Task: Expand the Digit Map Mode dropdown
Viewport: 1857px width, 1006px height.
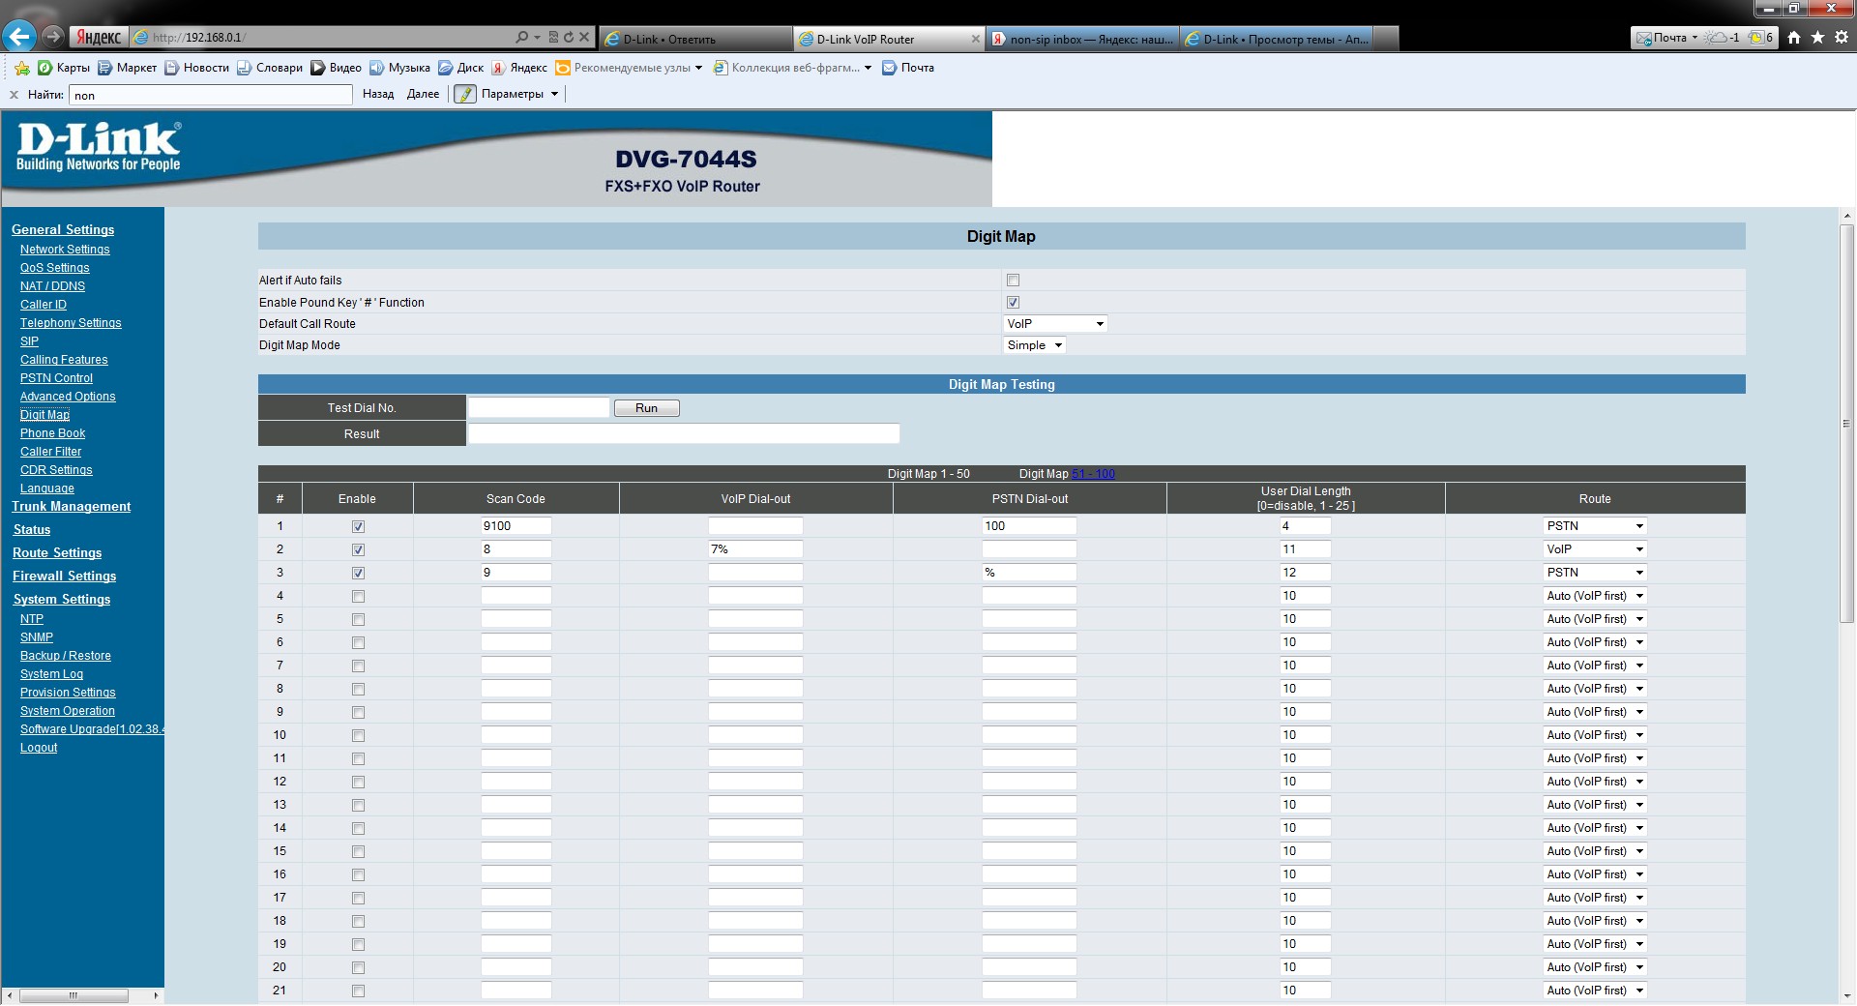Action: click(x=1034, y=345)
